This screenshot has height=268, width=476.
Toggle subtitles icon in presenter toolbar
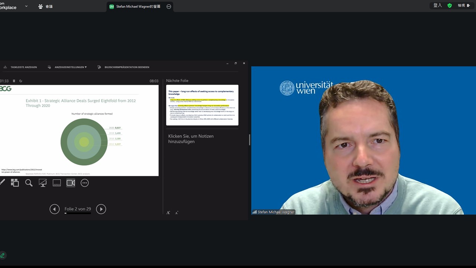point(57,183)
